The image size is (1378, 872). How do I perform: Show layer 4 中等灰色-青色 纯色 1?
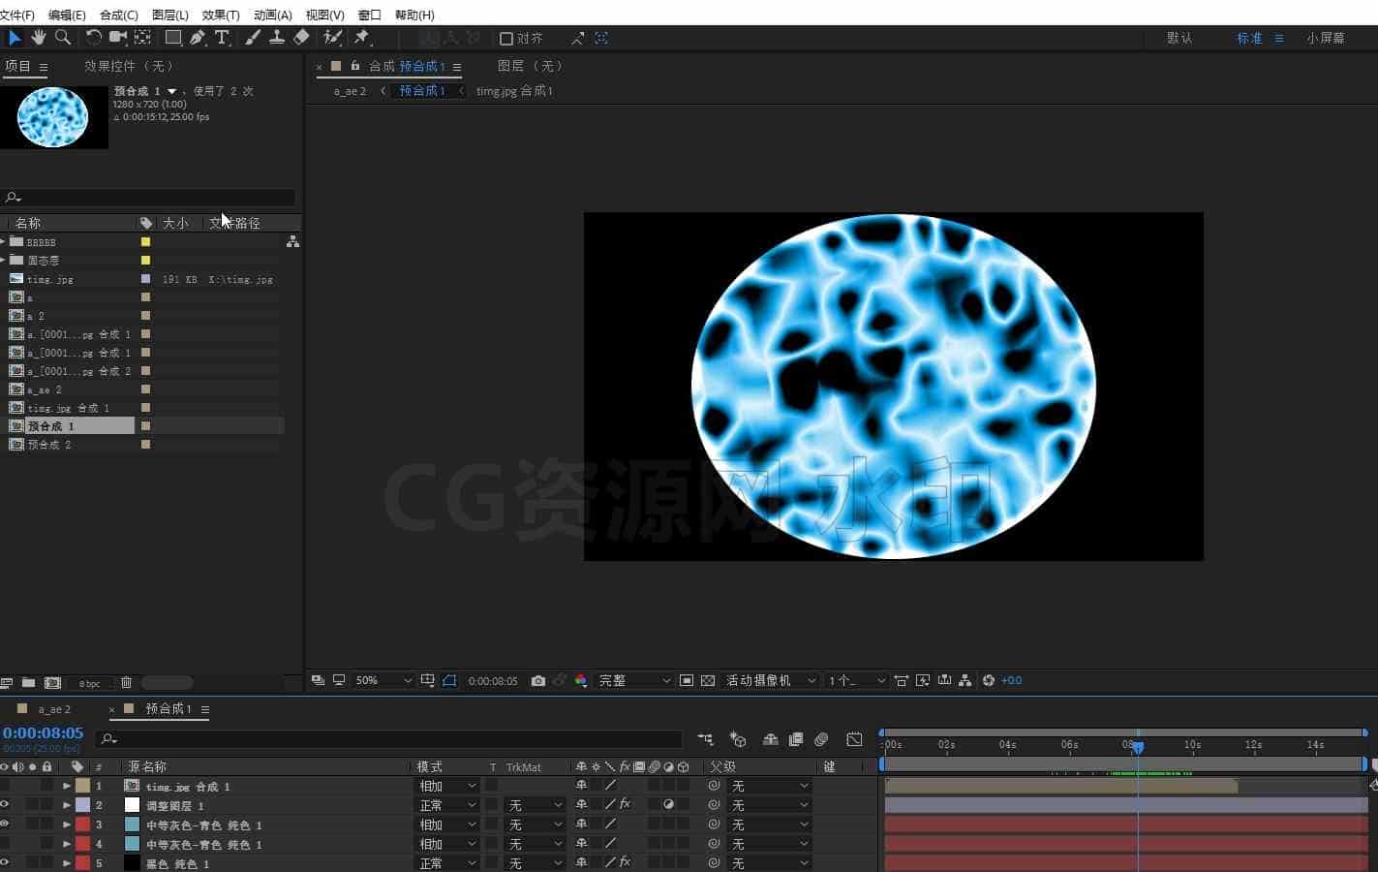point(5,844)
